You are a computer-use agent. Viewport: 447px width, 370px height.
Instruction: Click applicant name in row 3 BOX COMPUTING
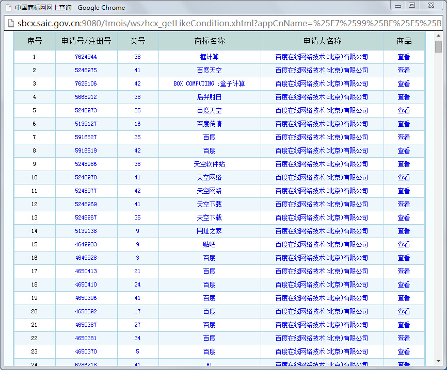[322, 83]
